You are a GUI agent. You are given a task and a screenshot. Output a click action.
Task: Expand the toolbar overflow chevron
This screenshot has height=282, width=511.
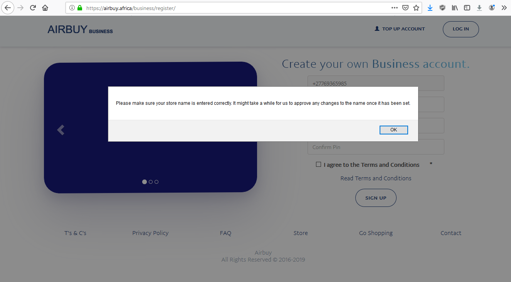(x=504, y=8)
